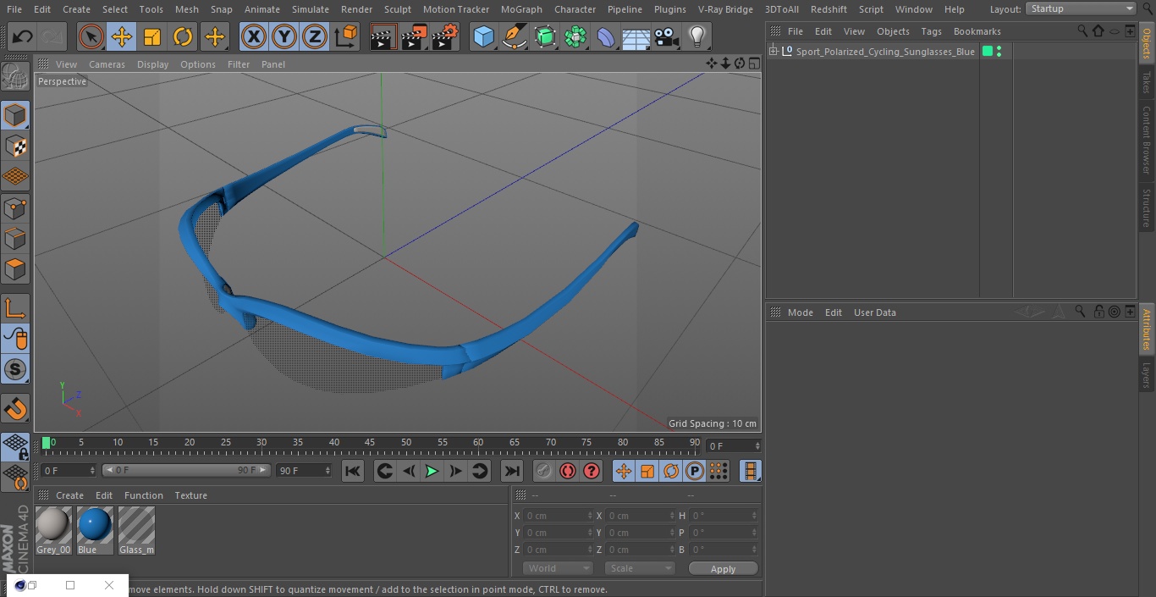Go to start of animation

pyautogui.click(x=353, y=471)
